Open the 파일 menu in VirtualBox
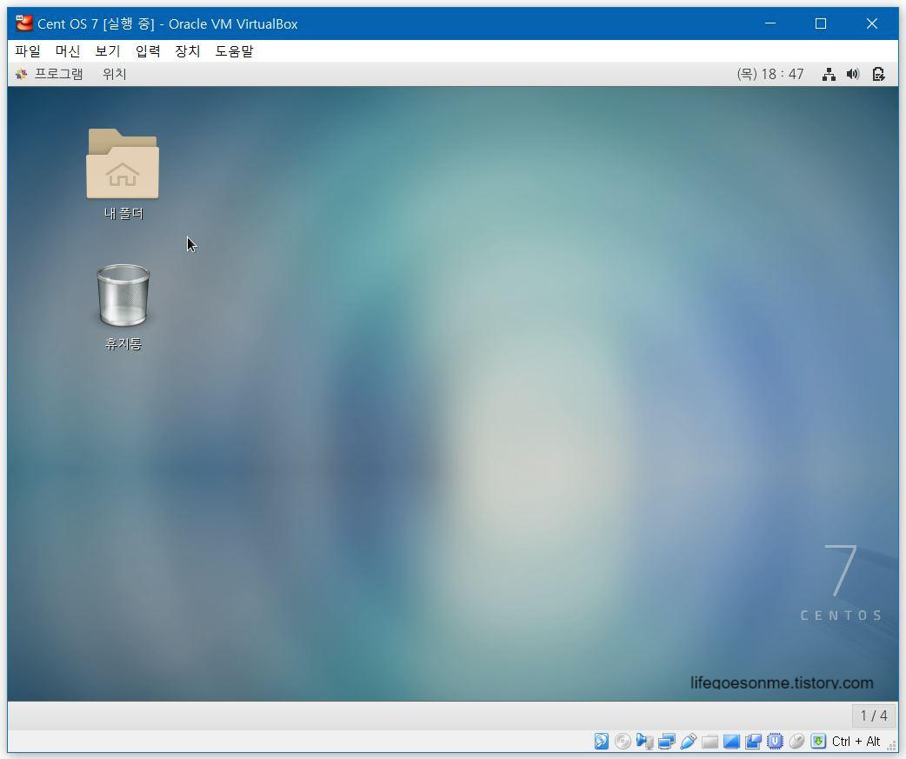This screenshot has height=759, width=906. [x=27, y=51]
